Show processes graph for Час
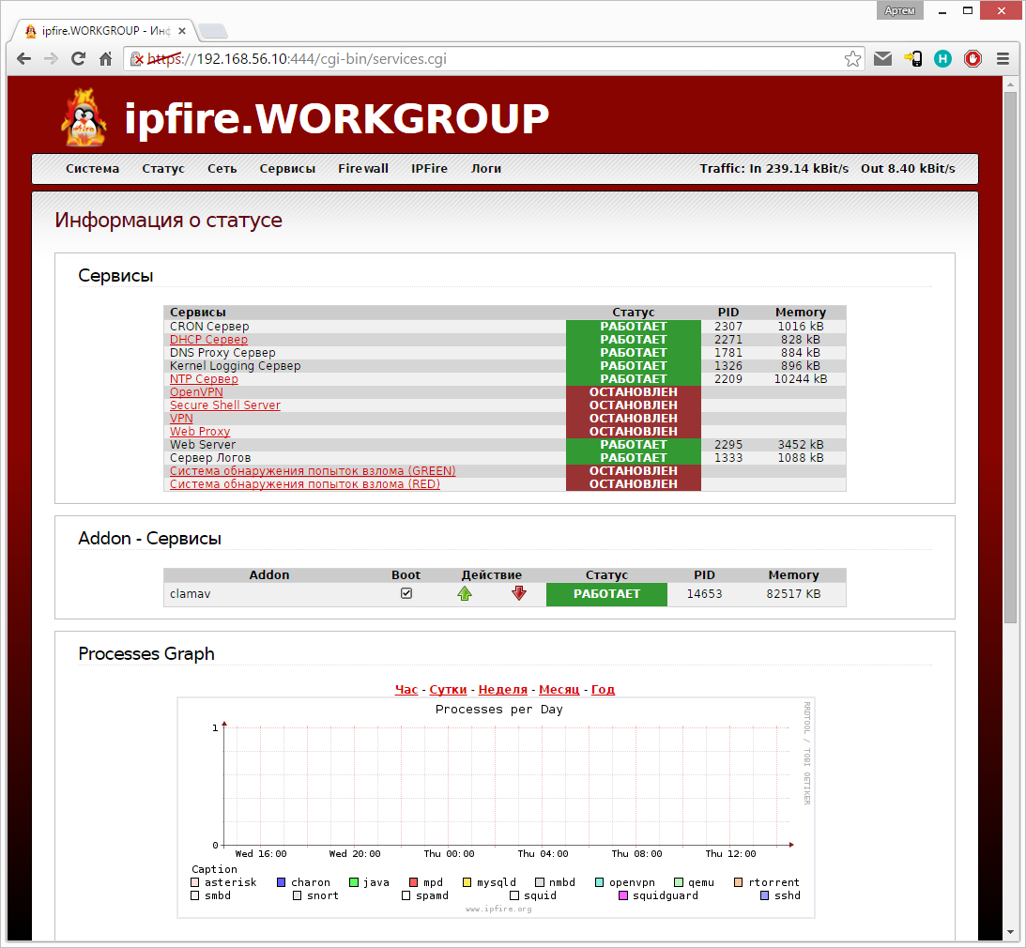The width and height of the screenshot is (1026, 948). tap(406, 690)
